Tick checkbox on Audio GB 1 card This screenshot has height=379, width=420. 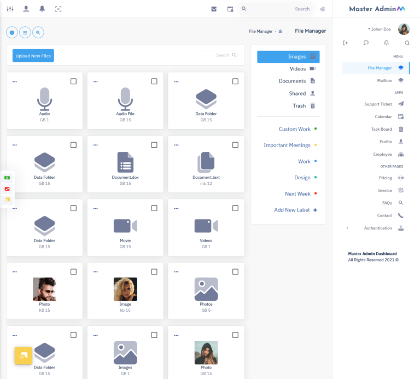tap(73, 81)
